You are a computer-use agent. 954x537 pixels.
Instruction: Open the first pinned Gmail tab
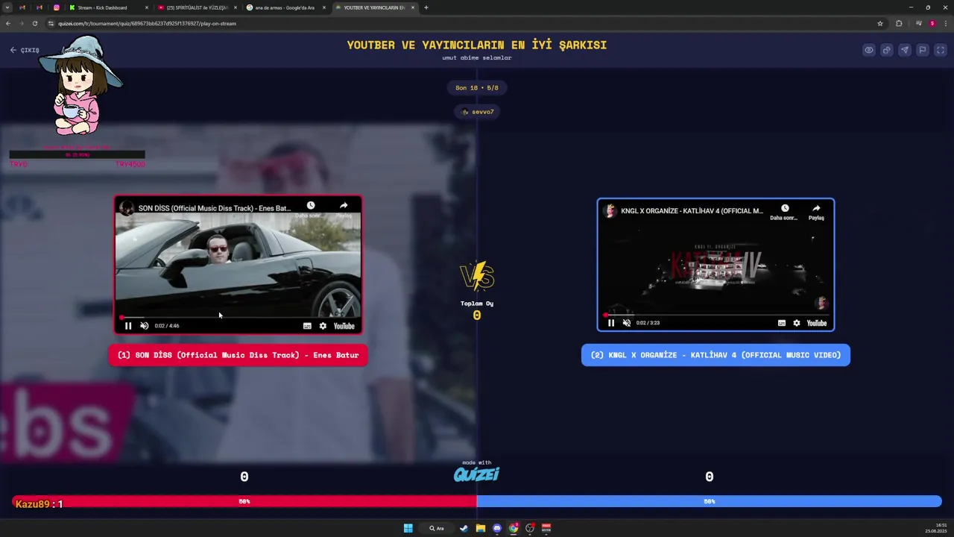coord(22,7)
